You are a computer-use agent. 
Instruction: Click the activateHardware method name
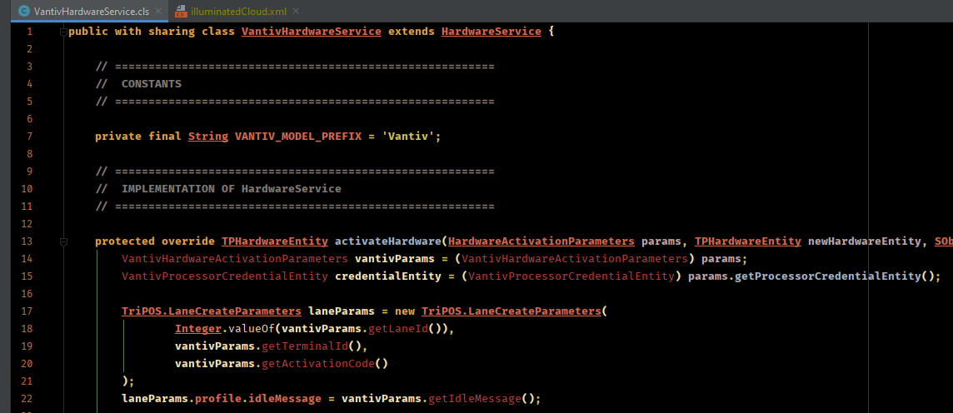388,241
